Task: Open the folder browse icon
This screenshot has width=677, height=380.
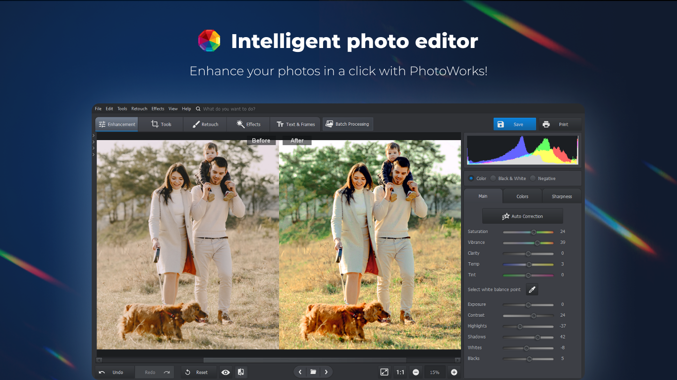Action: click(x=313, y=372)
